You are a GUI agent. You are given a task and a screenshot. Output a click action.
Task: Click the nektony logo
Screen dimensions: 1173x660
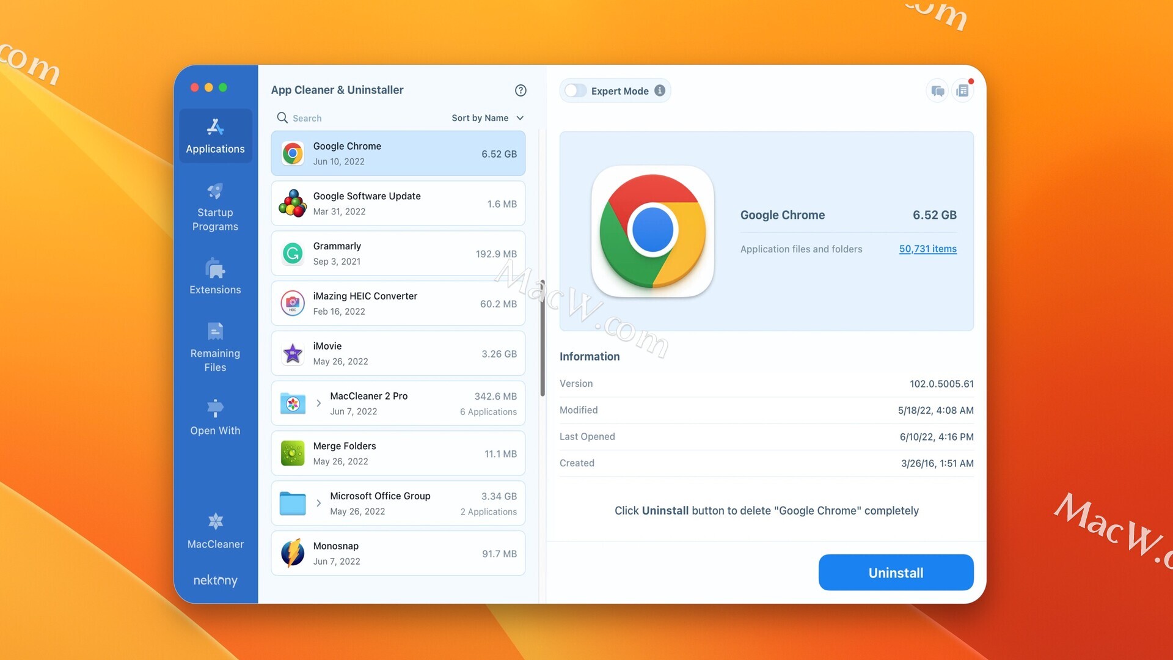click(x=215, y=580)
